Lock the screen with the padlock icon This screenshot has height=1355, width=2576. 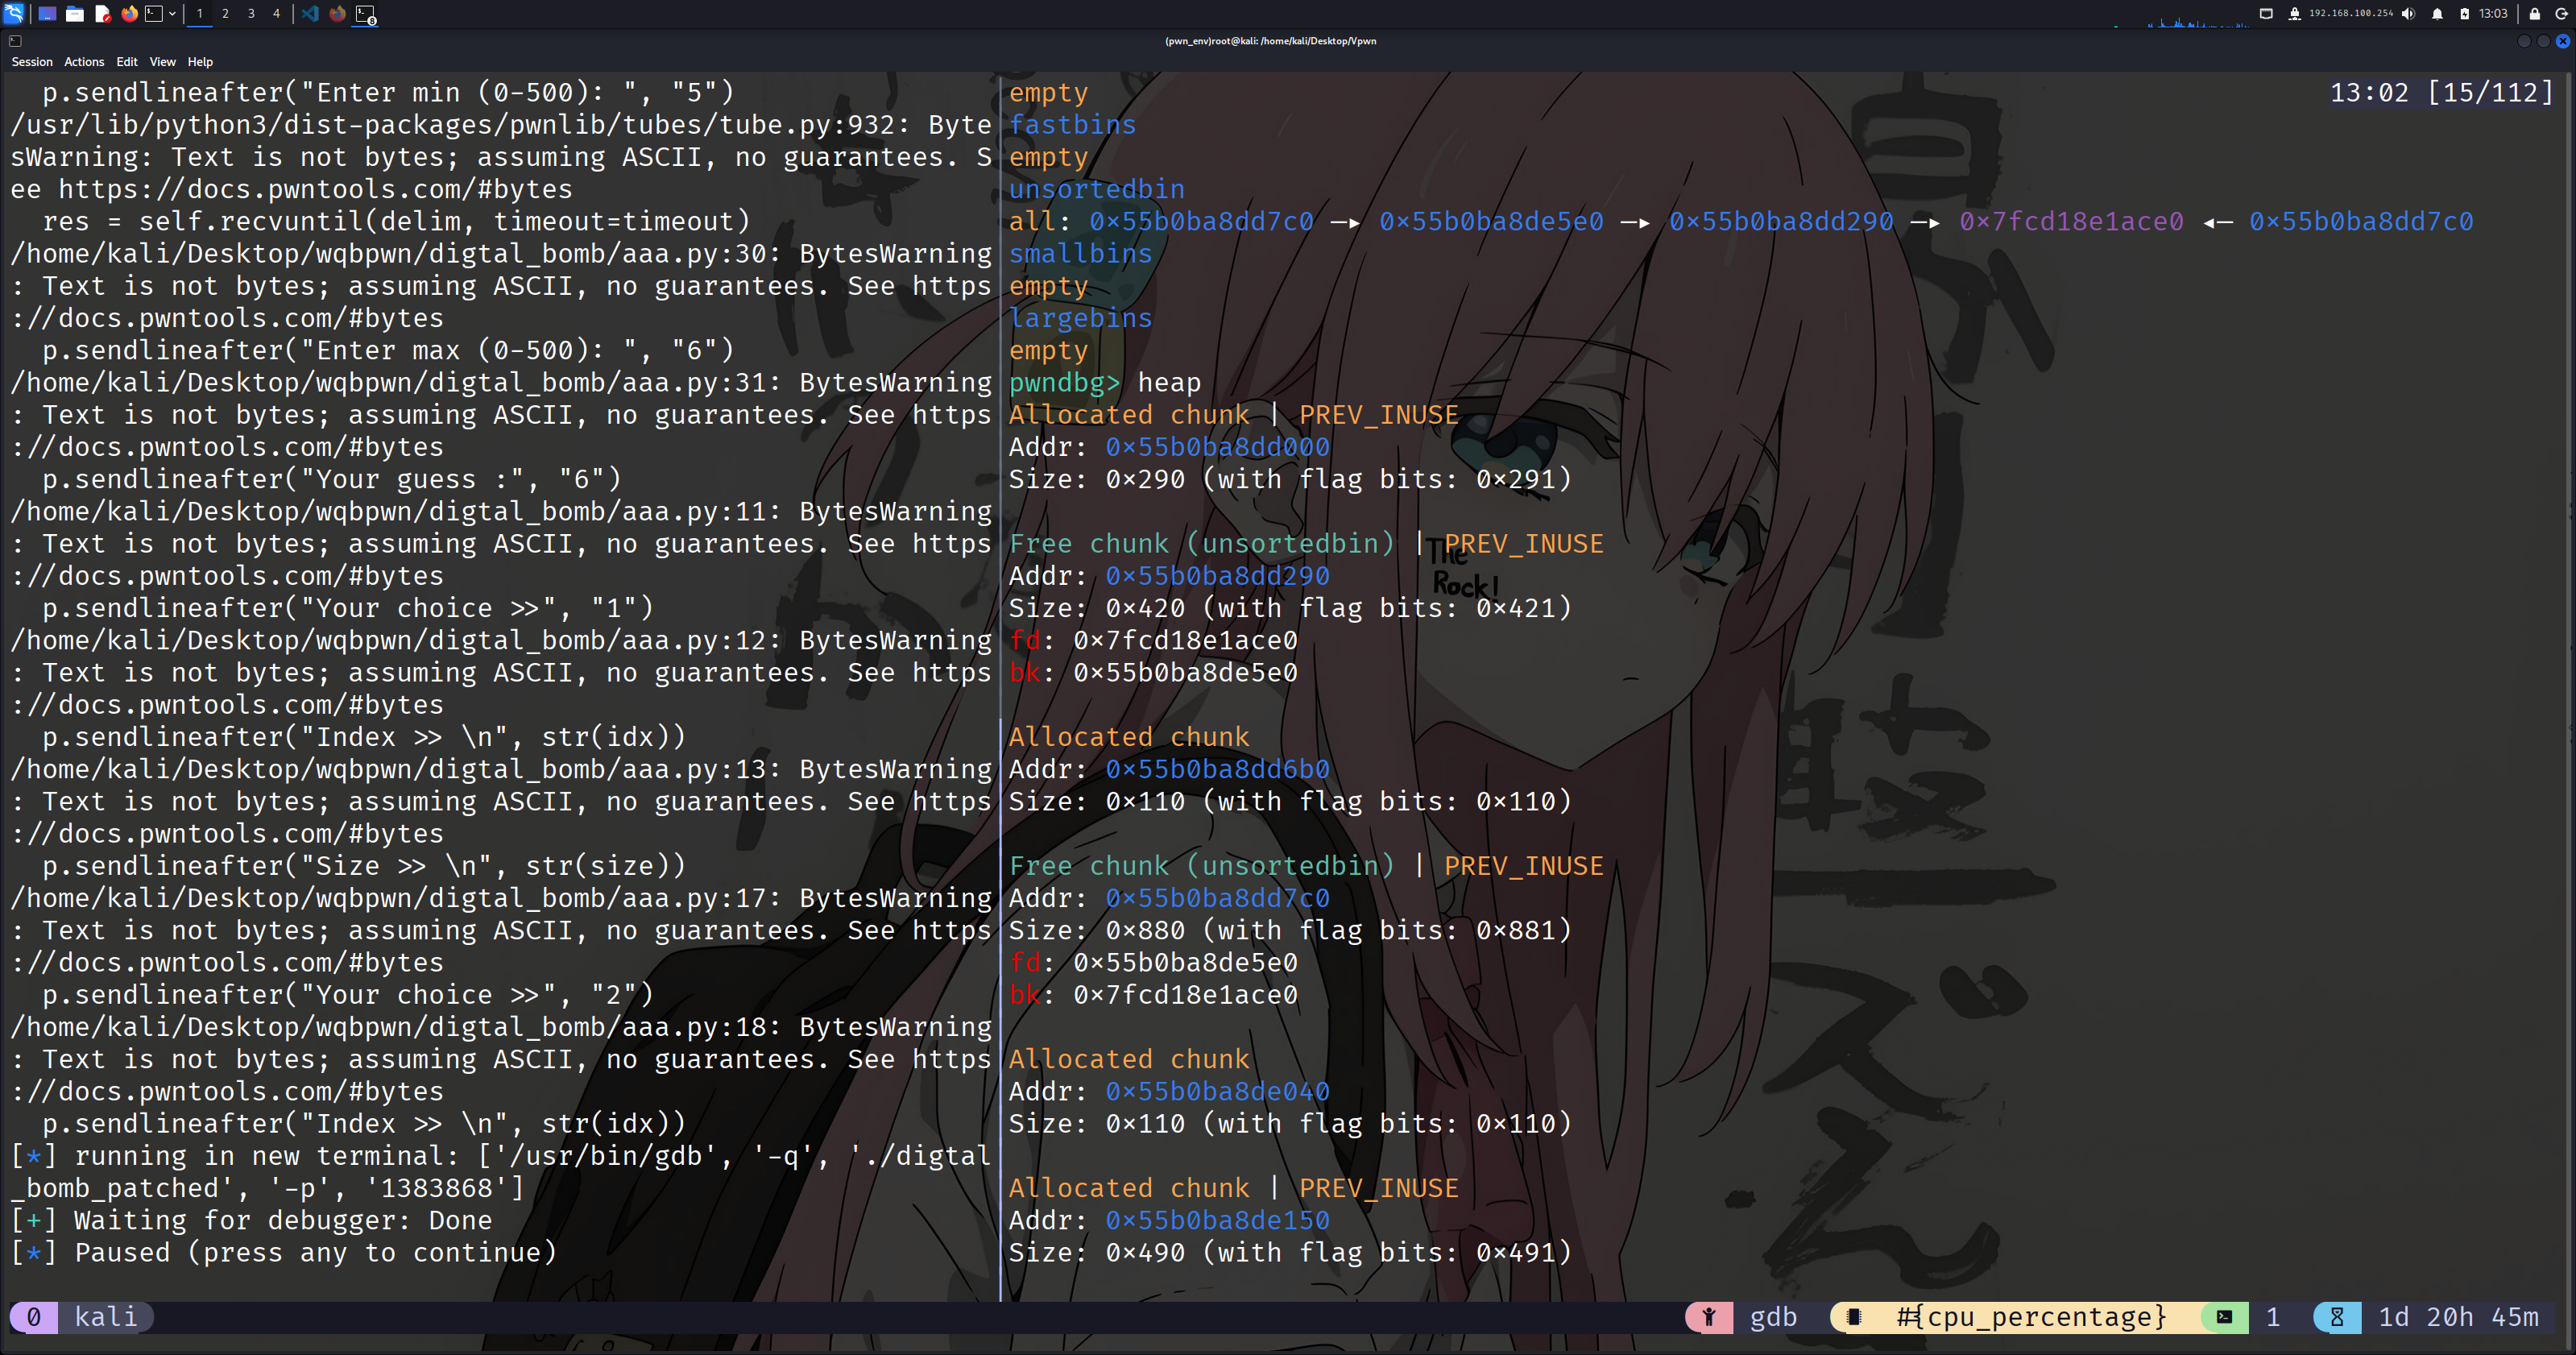(2535, 13)
